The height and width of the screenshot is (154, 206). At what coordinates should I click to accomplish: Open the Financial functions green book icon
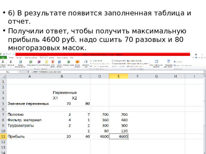[31, 62]
